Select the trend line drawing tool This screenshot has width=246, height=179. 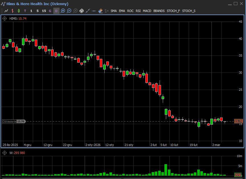tap(88, 11)
